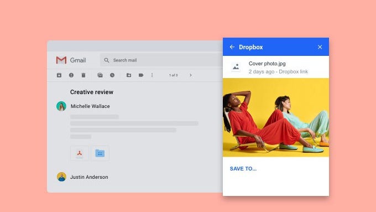Click the 'Cover photo.jpg' file name
The width and height of the screenshot is (376, 212).
[267, 64]
